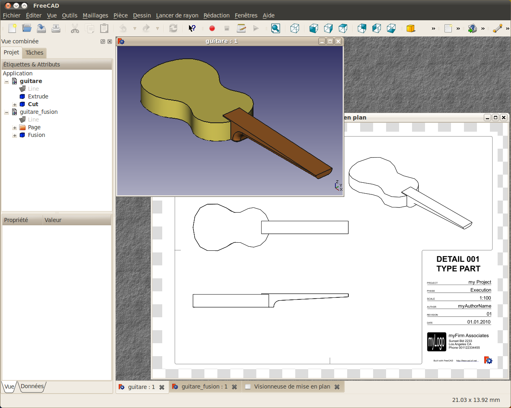Click the Redo arrow icon
The width and height of the screenshot is (511, 408).
click(146, 28)
